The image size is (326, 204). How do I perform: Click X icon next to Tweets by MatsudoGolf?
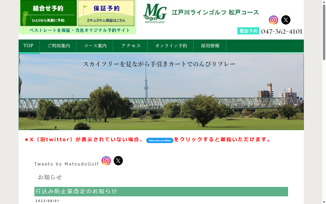118,161
